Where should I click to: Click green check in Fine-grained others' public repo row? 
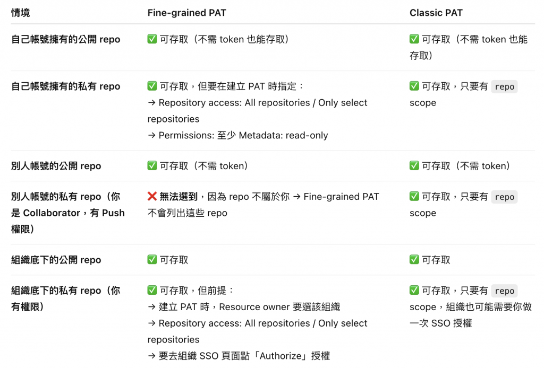152,165
